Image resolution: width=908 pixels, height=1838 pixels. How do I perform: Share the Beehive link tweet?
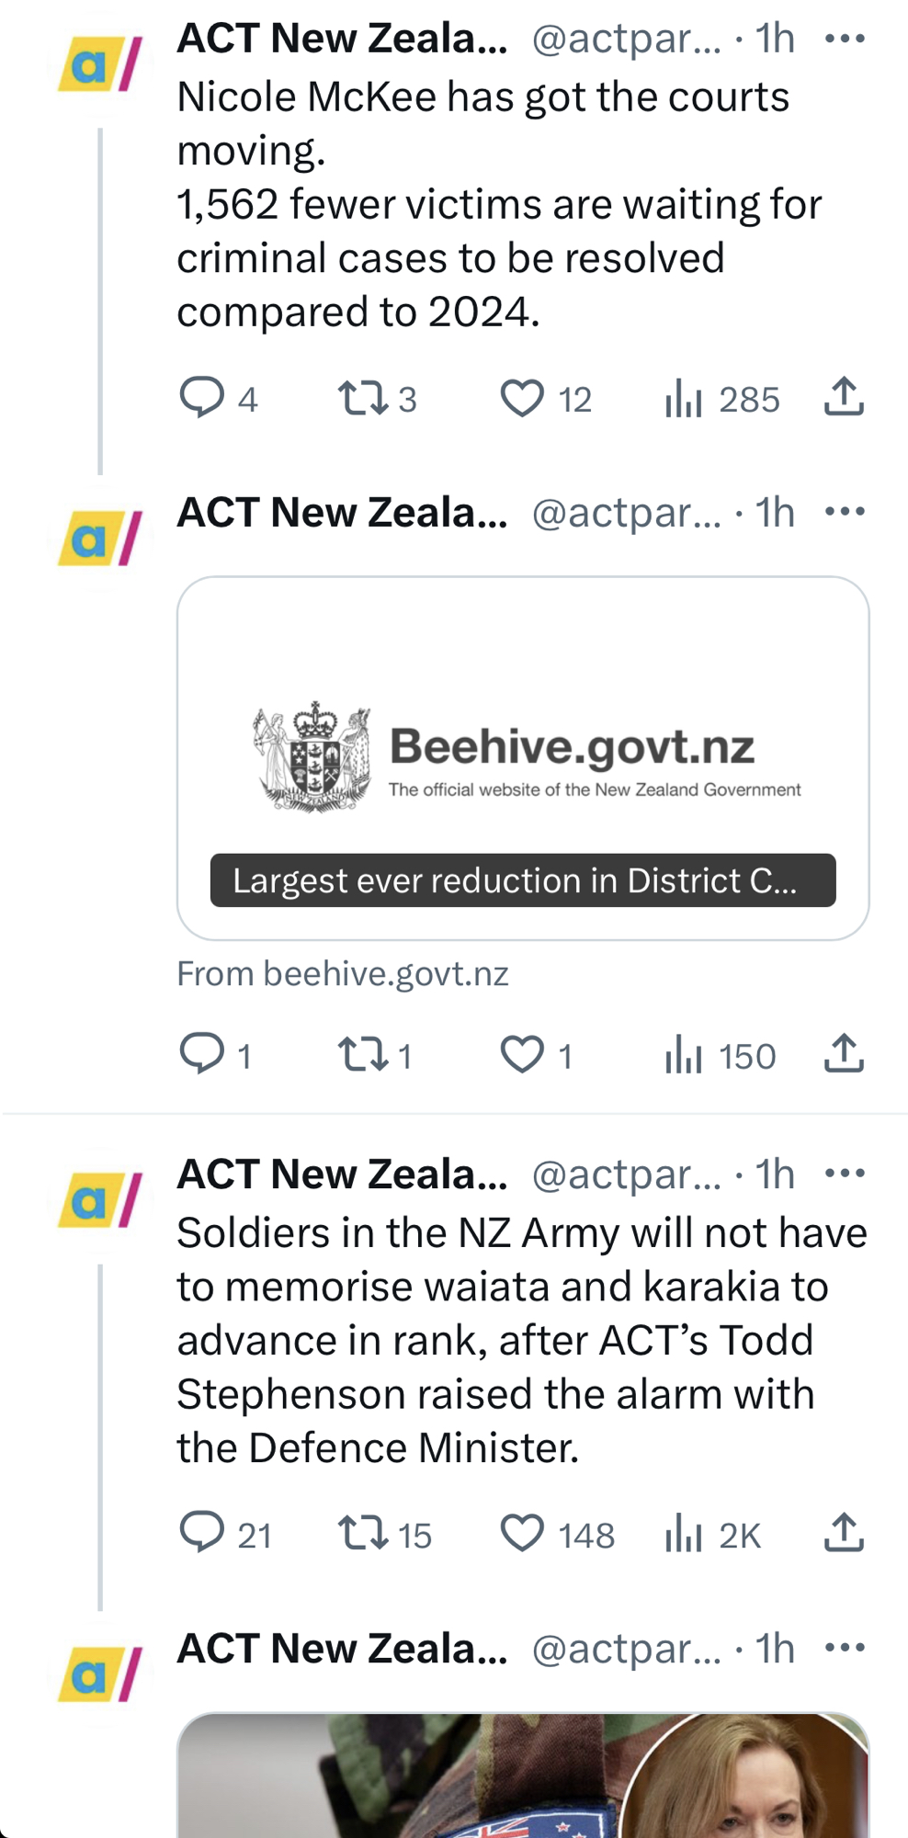[x=843, y=1053]
